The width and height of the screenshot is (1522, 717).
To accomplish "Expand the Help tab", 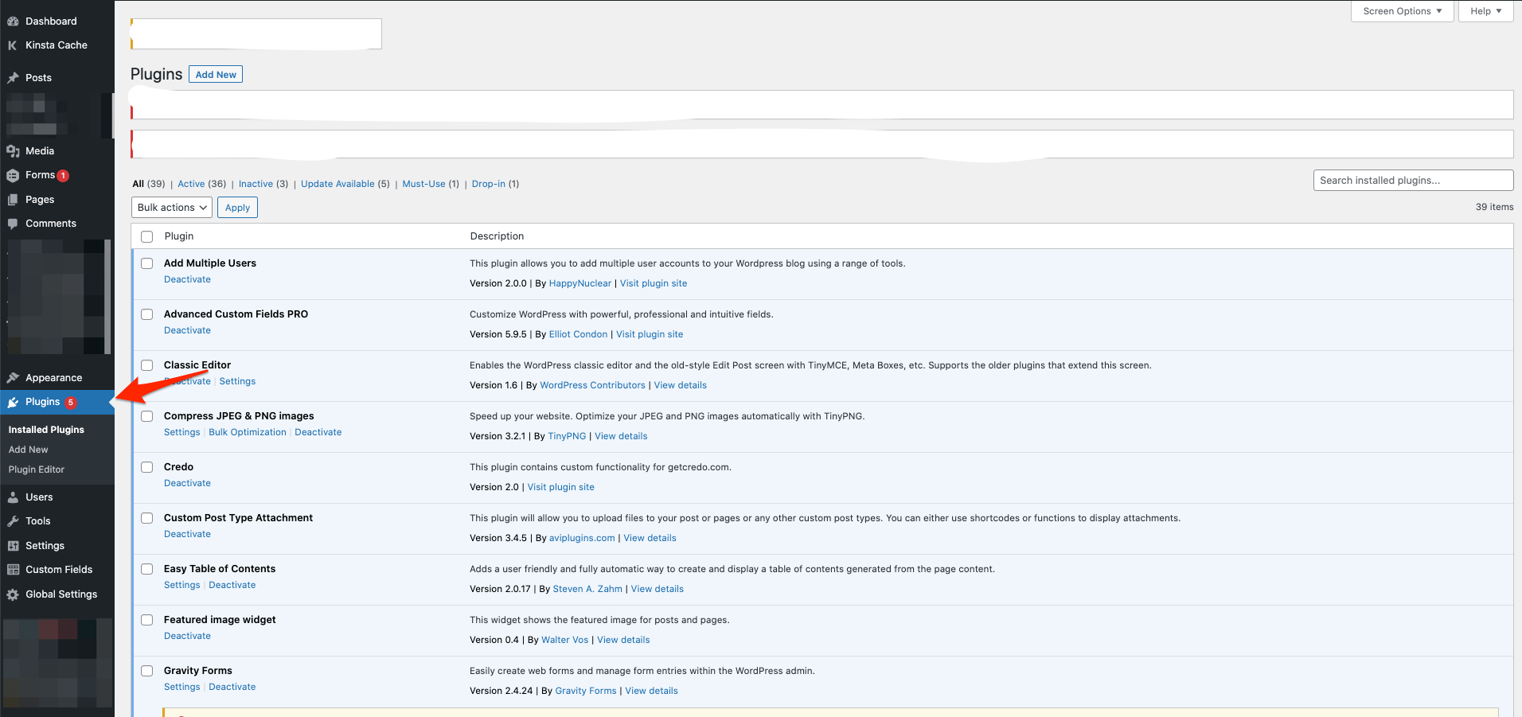I will point(1485,11).
